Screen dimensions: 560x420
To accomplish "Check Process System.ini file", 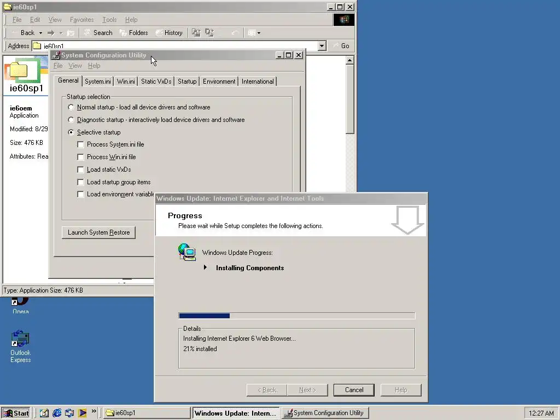I will pyautogui.click(x=81, y=144).
